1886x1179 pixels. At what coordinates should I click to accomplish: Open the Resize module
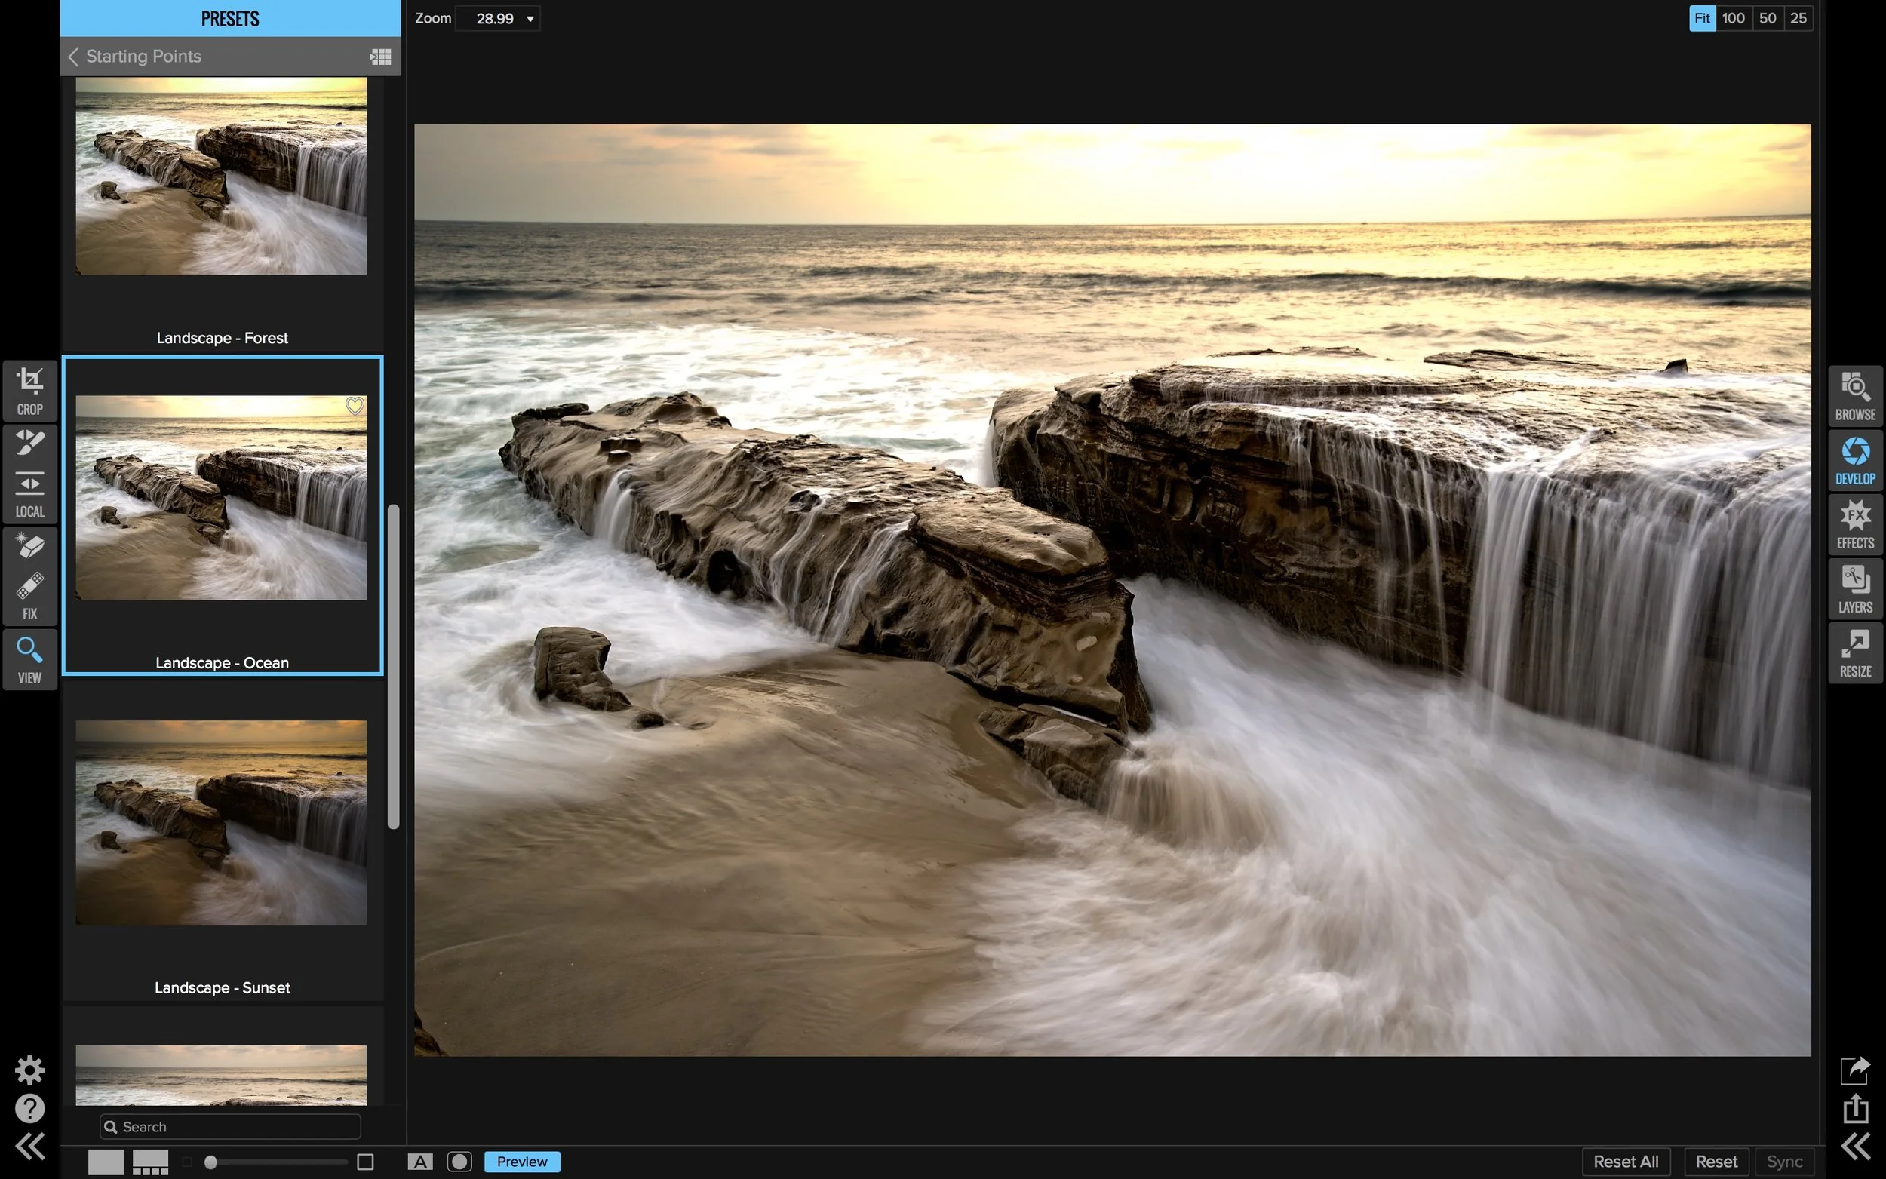click(x=1855, y=653)
